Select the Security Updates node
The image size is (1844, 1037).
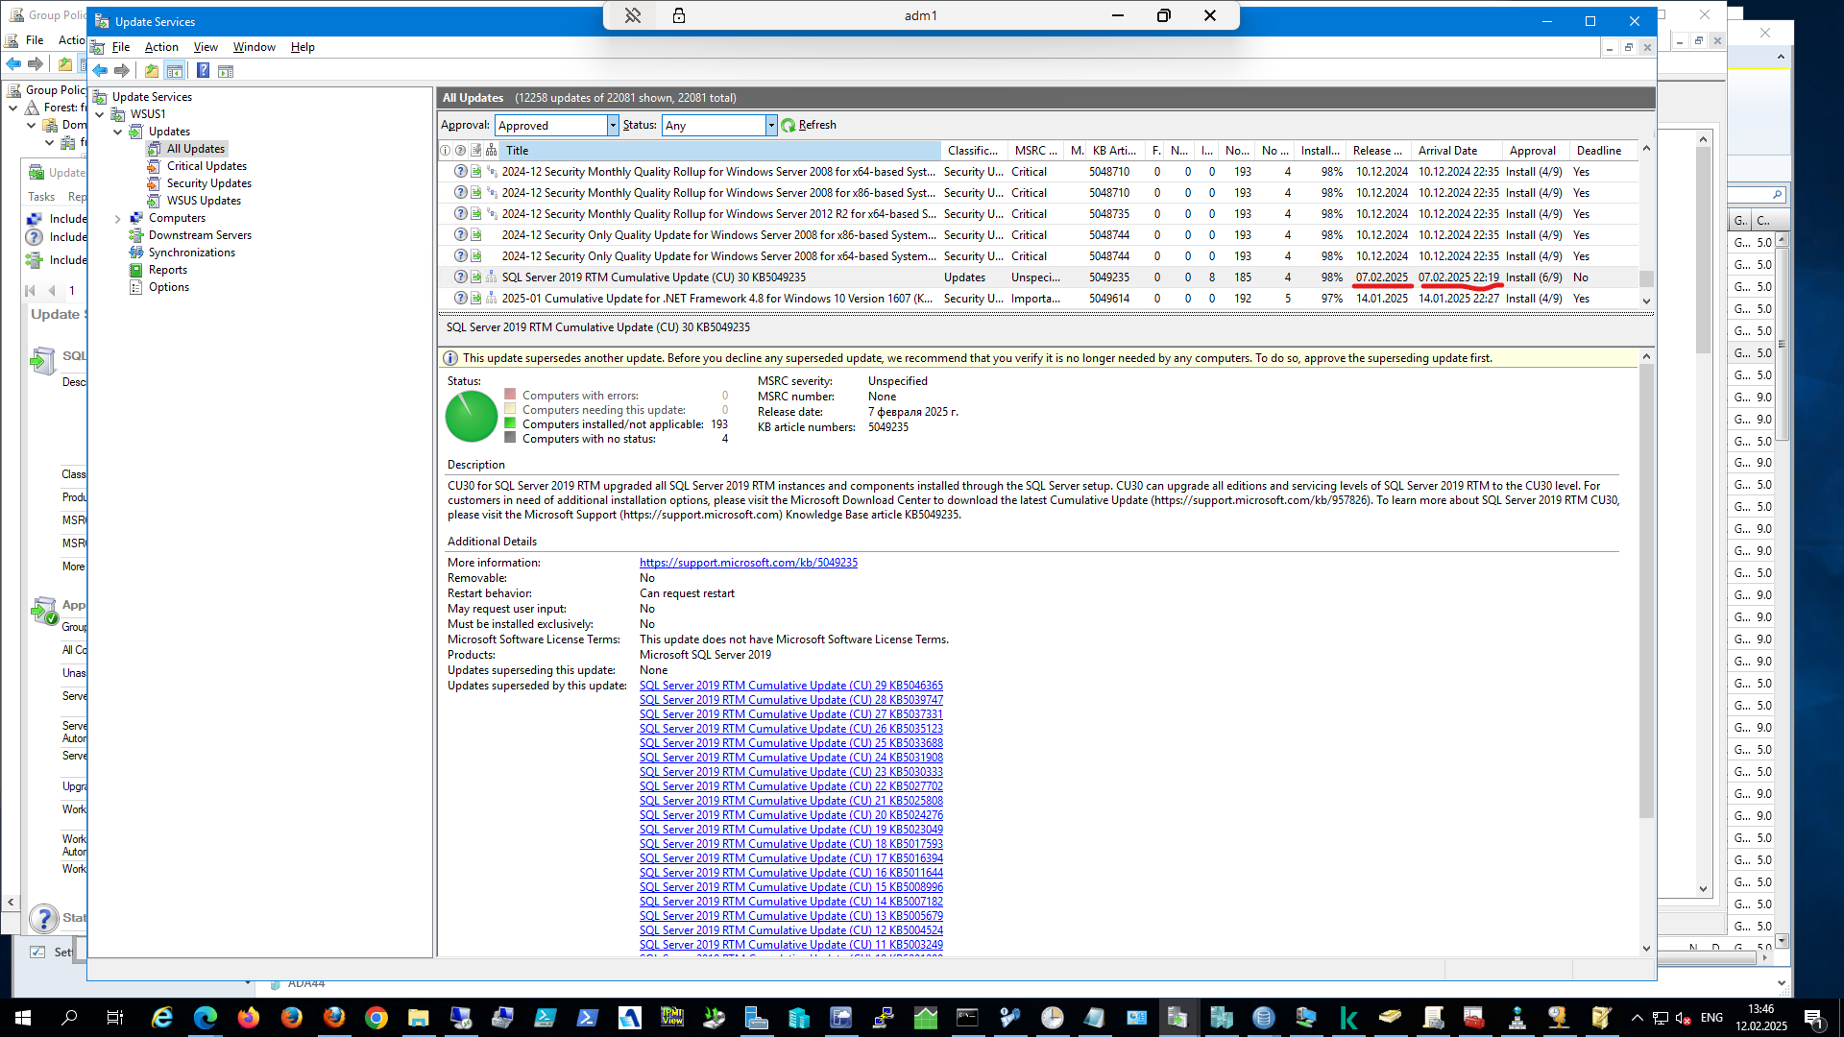[x=208, y=183]
